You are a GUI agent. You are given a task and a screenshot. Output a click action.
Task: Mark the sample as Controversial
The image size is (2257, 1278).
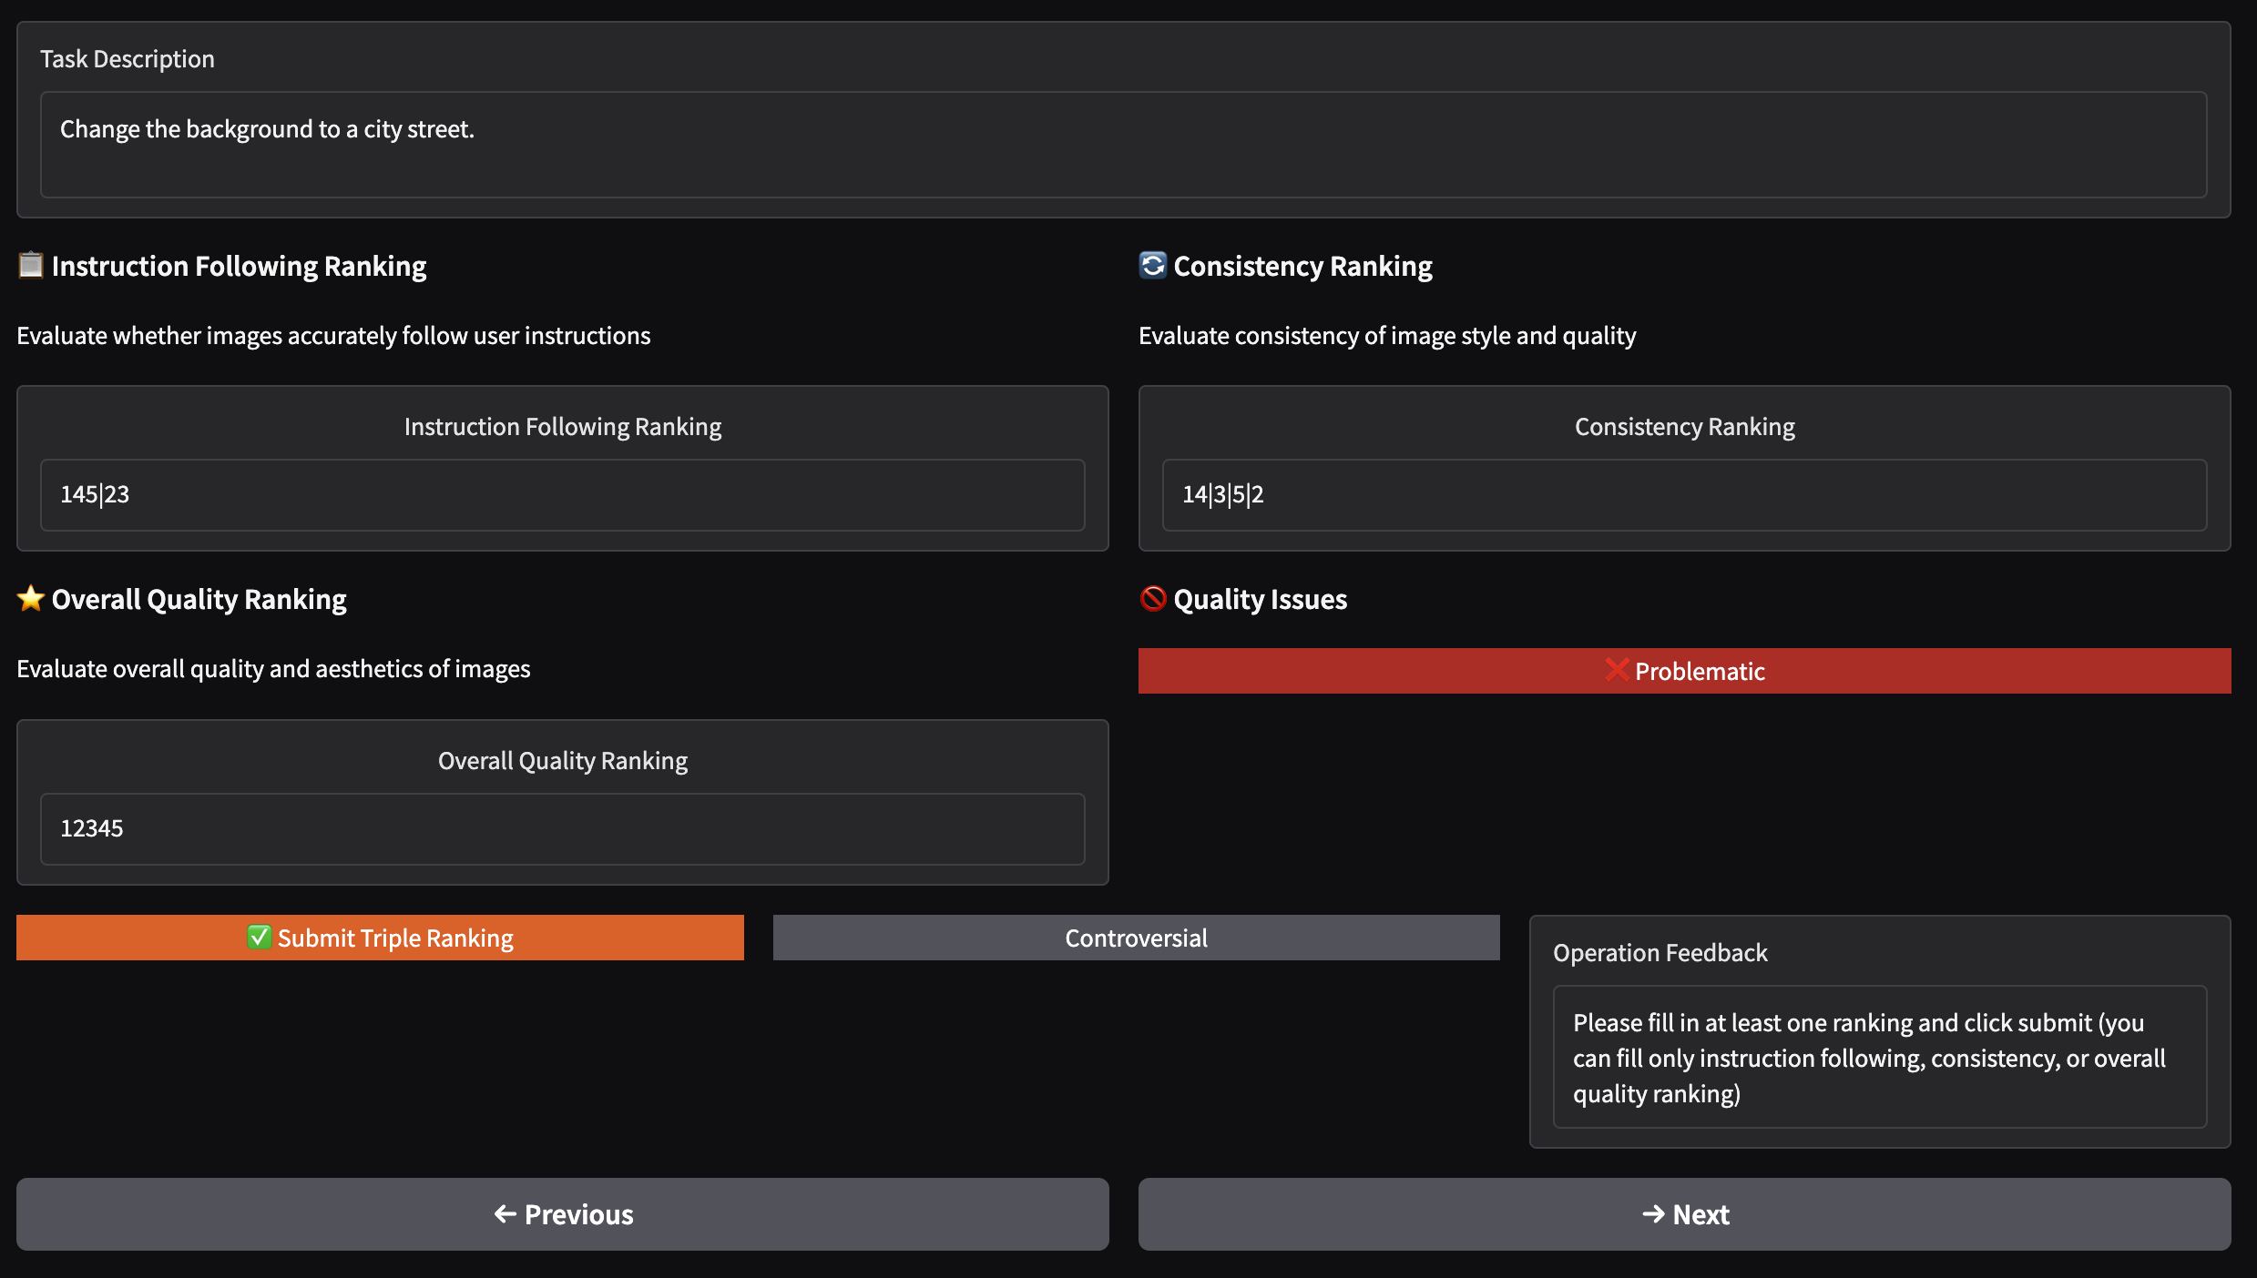coord(1136,938)
